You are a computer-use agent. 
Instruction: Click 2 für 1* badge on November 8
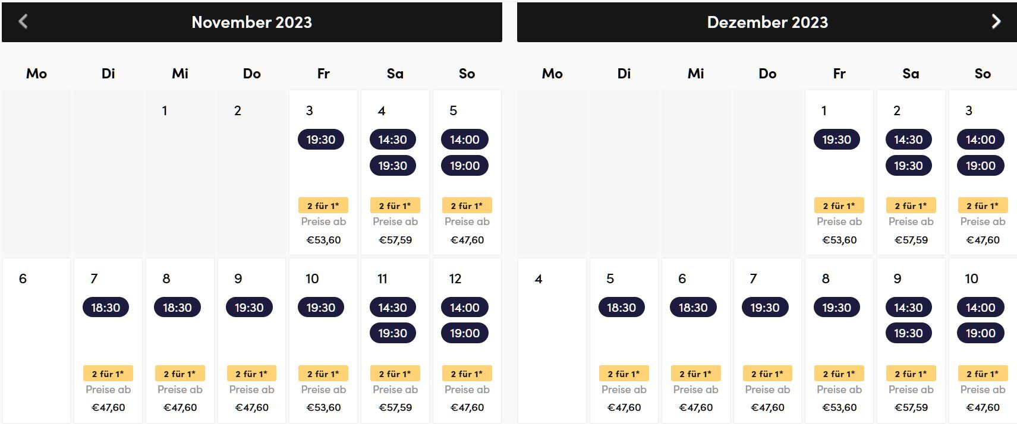pos(180,374)
